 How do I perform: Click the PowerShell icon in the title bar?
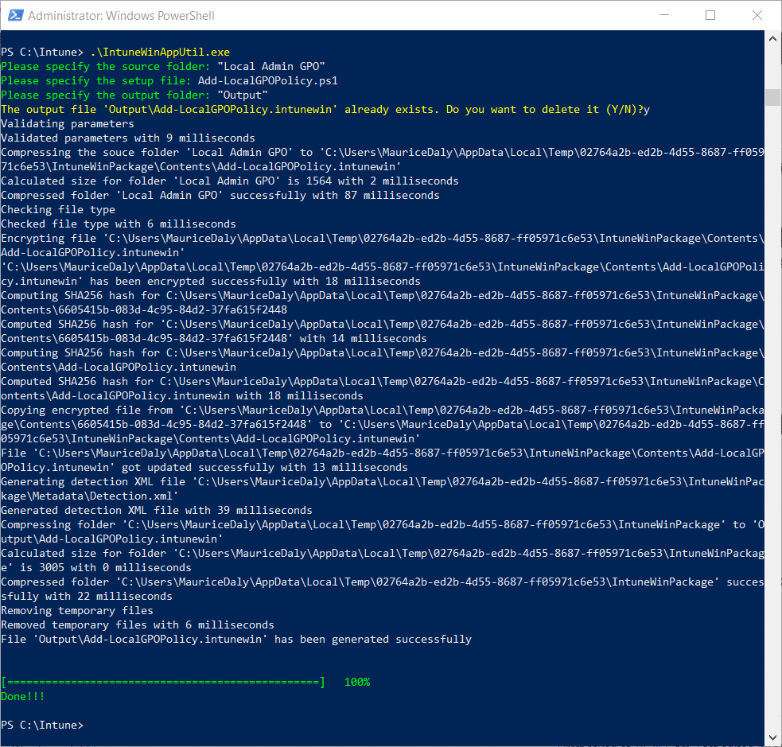15,15
